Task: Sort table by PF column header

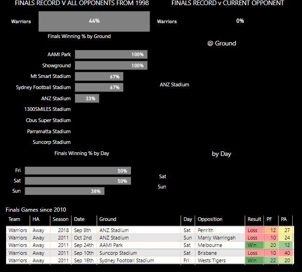Action: tap(269, 219)
